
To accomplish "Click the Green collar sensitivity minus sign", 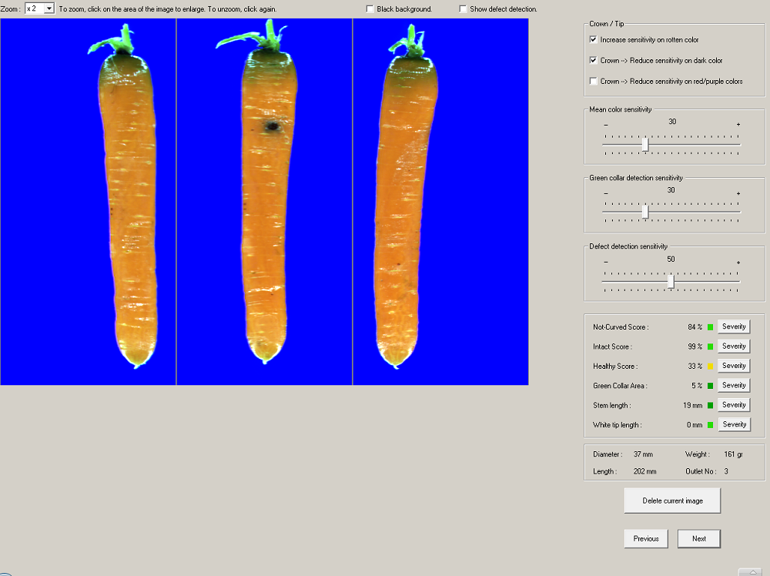I will coord(606,193).
